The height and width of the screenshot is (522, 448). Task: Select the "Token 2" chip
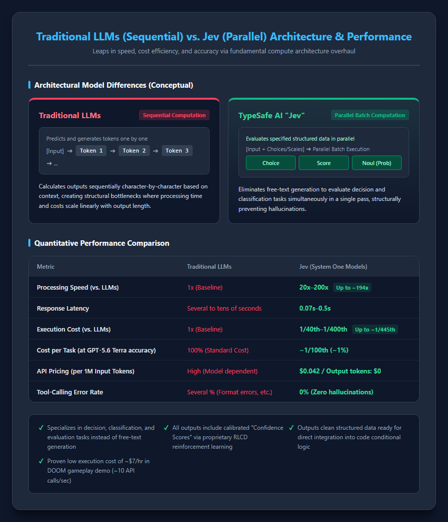coord(134,151)
